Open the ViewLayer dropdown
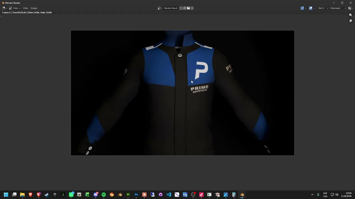355x199 pixels. coord(338,8)
